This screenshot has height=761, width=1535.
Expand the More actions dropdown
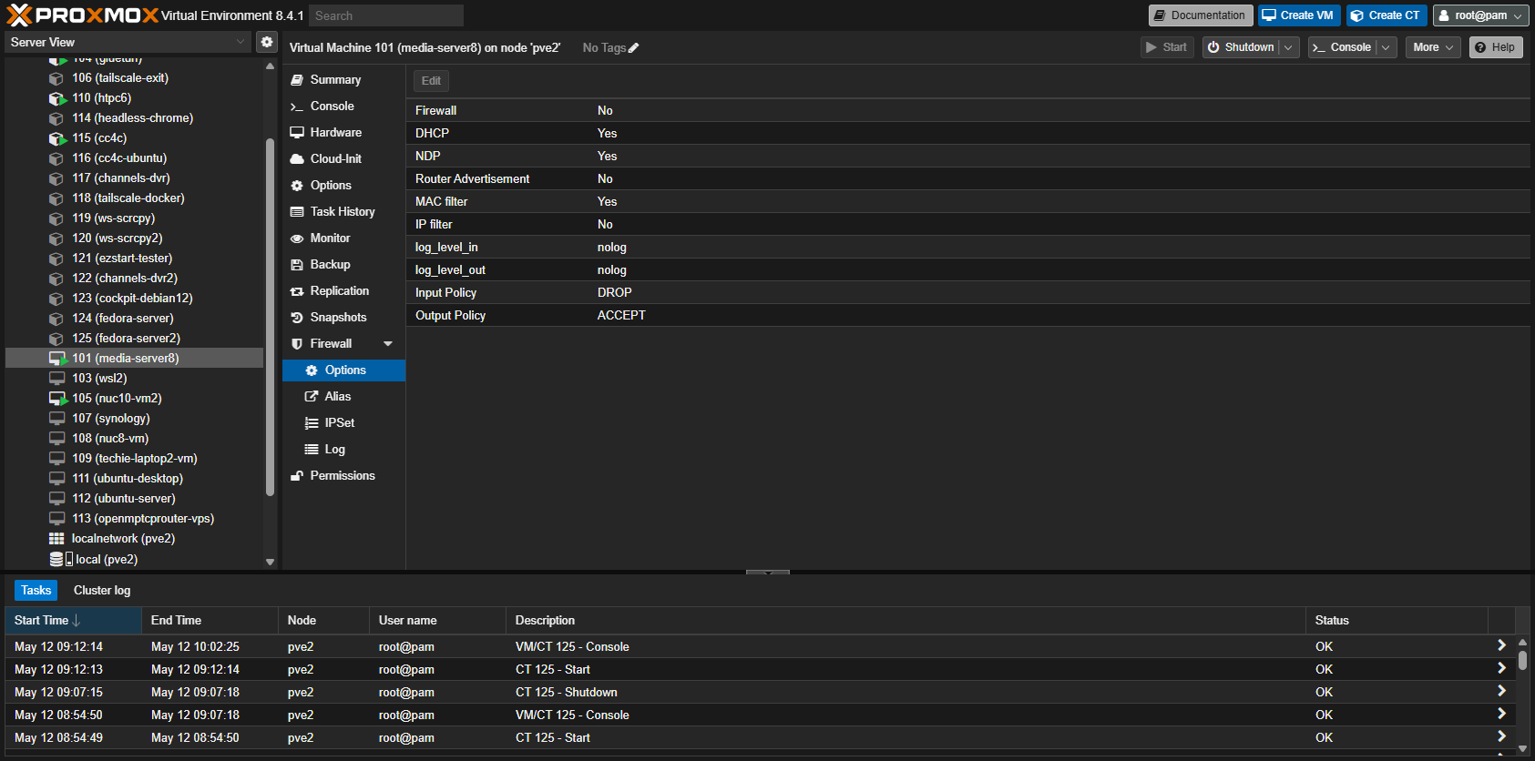pyautogui.click(x=1433, y=48)
